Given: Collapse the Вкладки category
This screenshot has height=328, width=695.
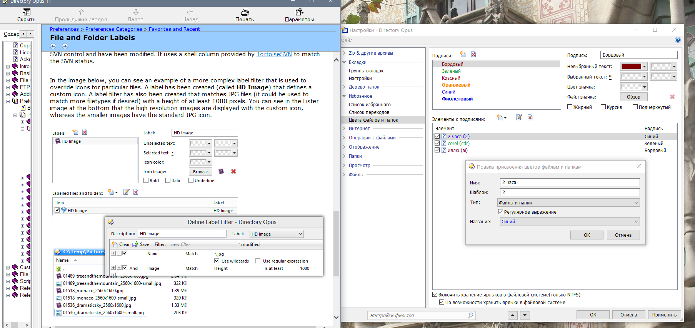Looking at the screenshot, I should pos(344,62).
